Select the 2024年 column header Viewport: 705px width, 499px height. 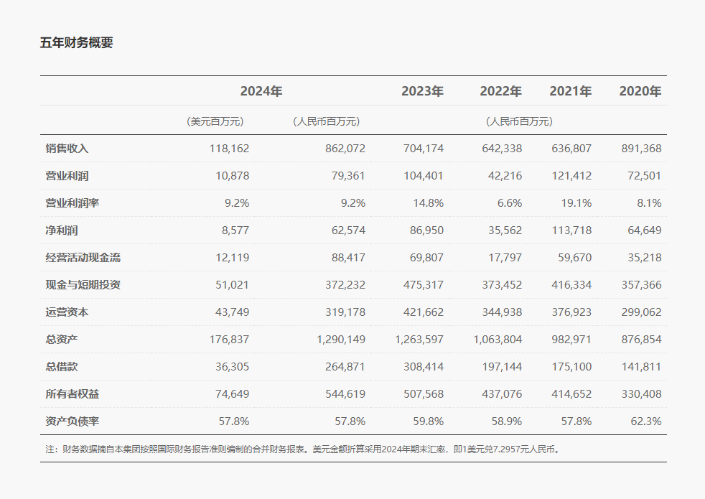tap(261, 91)
